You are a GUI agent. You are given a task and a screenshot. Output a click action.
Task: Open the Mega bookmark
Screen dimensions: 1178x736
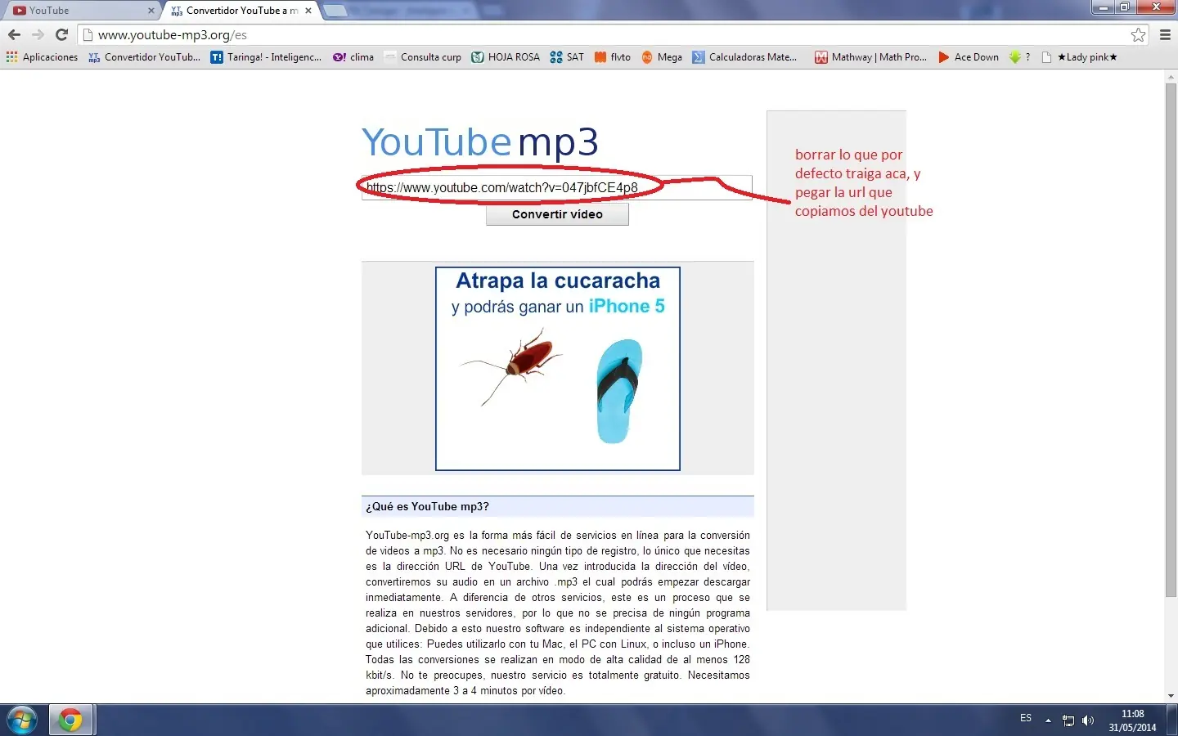[662, 57]
